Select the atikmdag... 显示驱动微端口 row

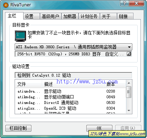point(70,97)
